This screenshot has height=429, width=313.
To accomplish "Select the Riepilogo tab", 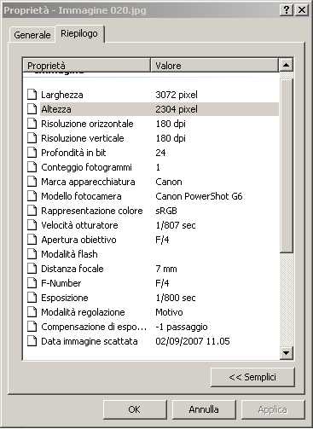I will point(79,33).
